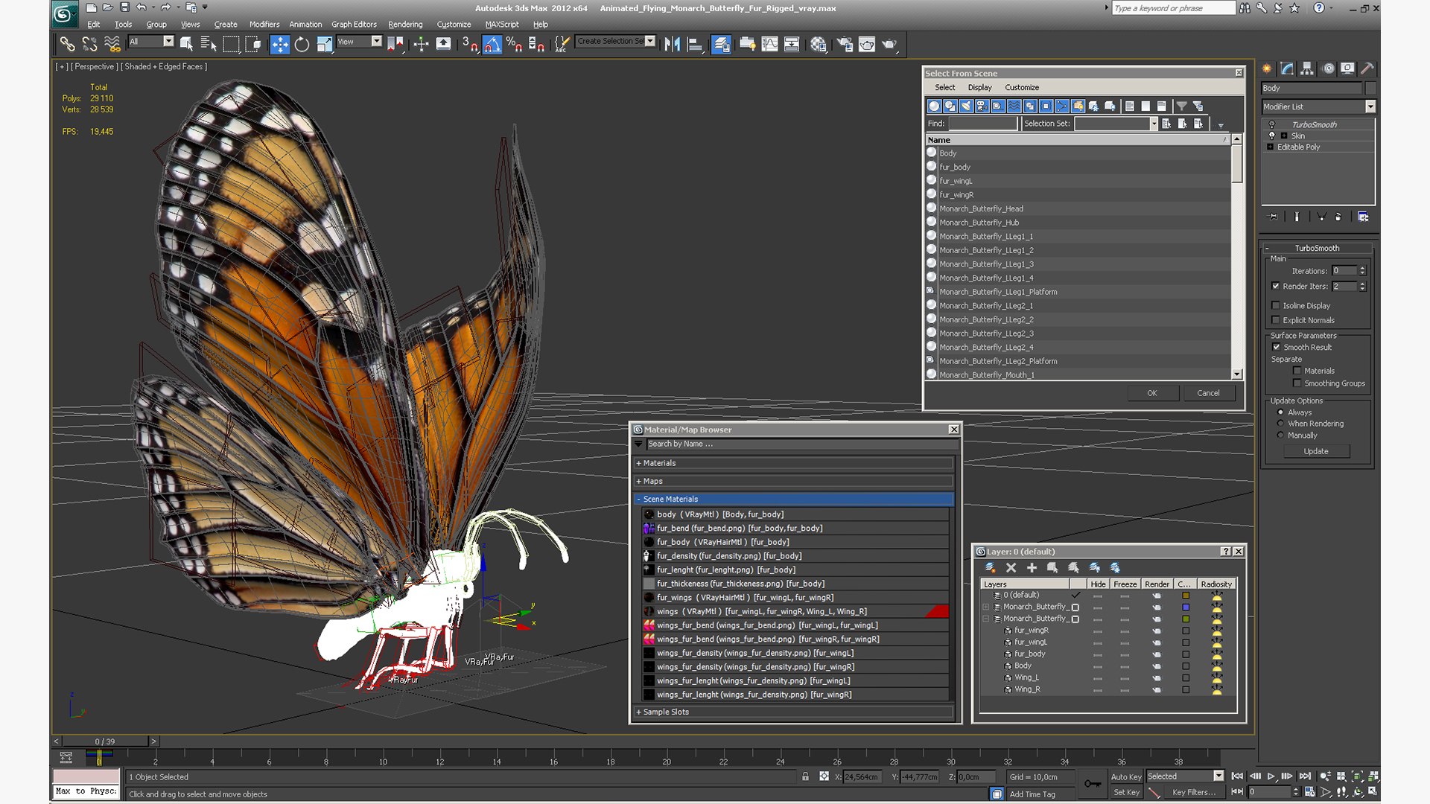Click the Mirror tool icon
The height and width of the screenshot is (804, 1430).
click(x=672, y=45)
